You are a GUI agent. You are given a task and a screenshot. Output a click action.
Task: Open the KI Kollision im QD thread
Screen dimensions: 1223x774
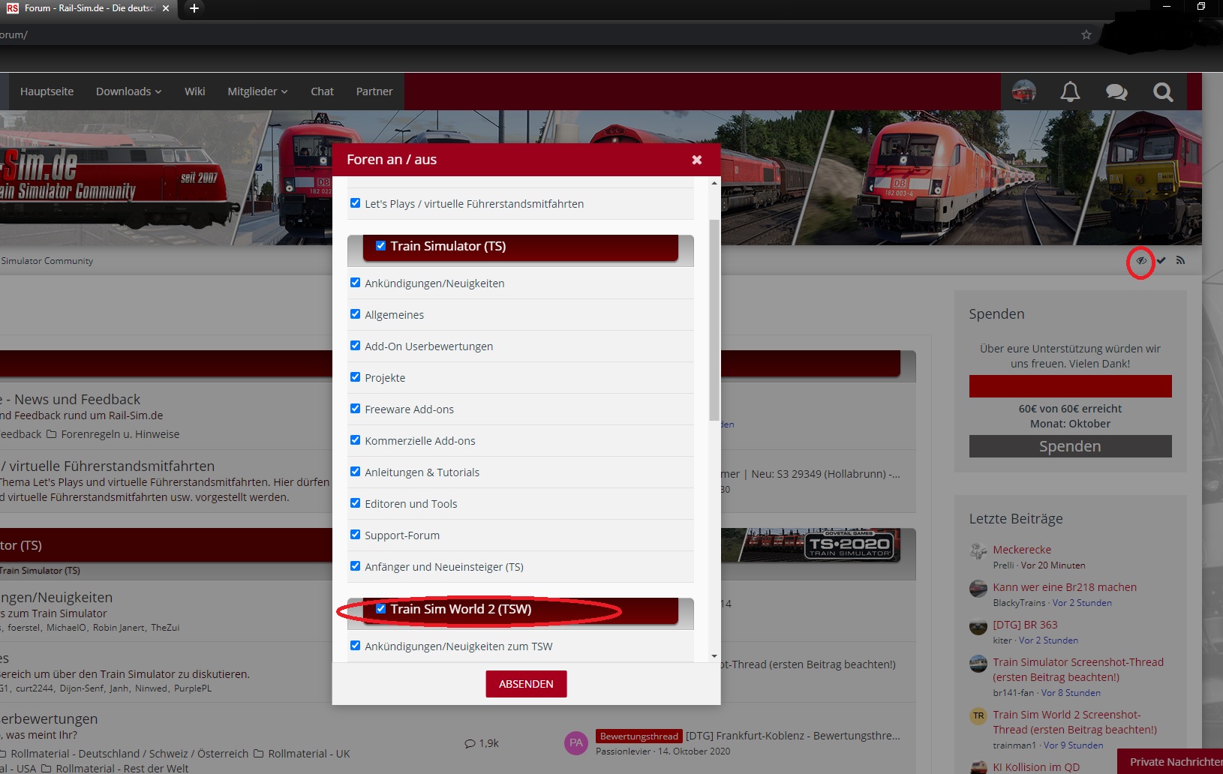click(1036, 767)
